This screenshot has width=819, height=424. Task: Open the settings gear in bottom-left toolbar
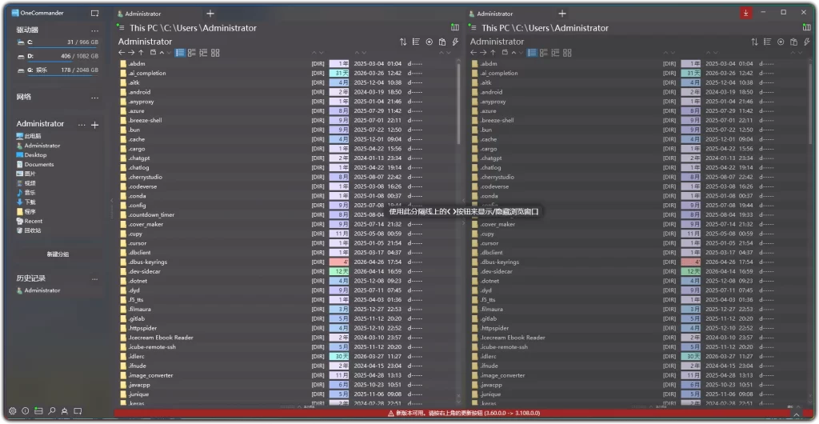click(13, 411)
